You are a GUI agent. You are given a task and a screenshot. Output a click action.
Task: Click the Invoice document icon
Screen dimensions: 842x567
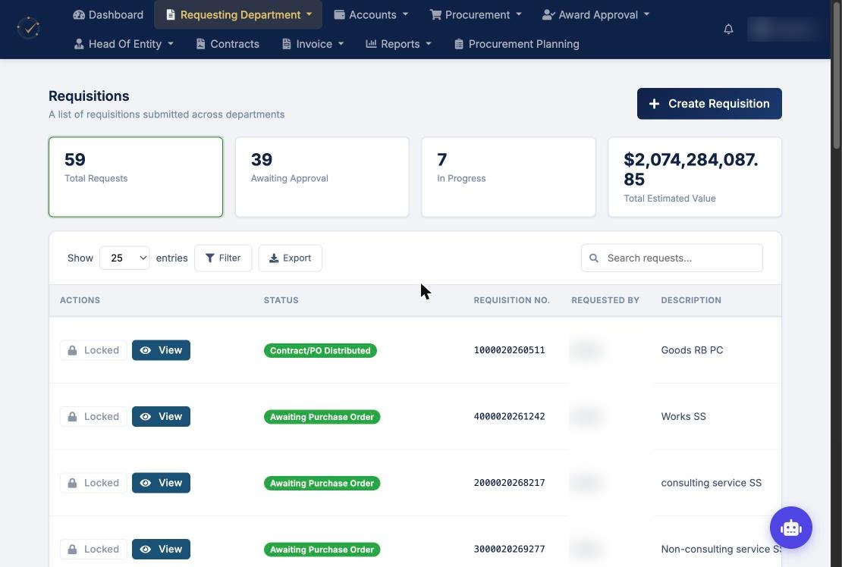pyautogui.click(x=286, y=44)
